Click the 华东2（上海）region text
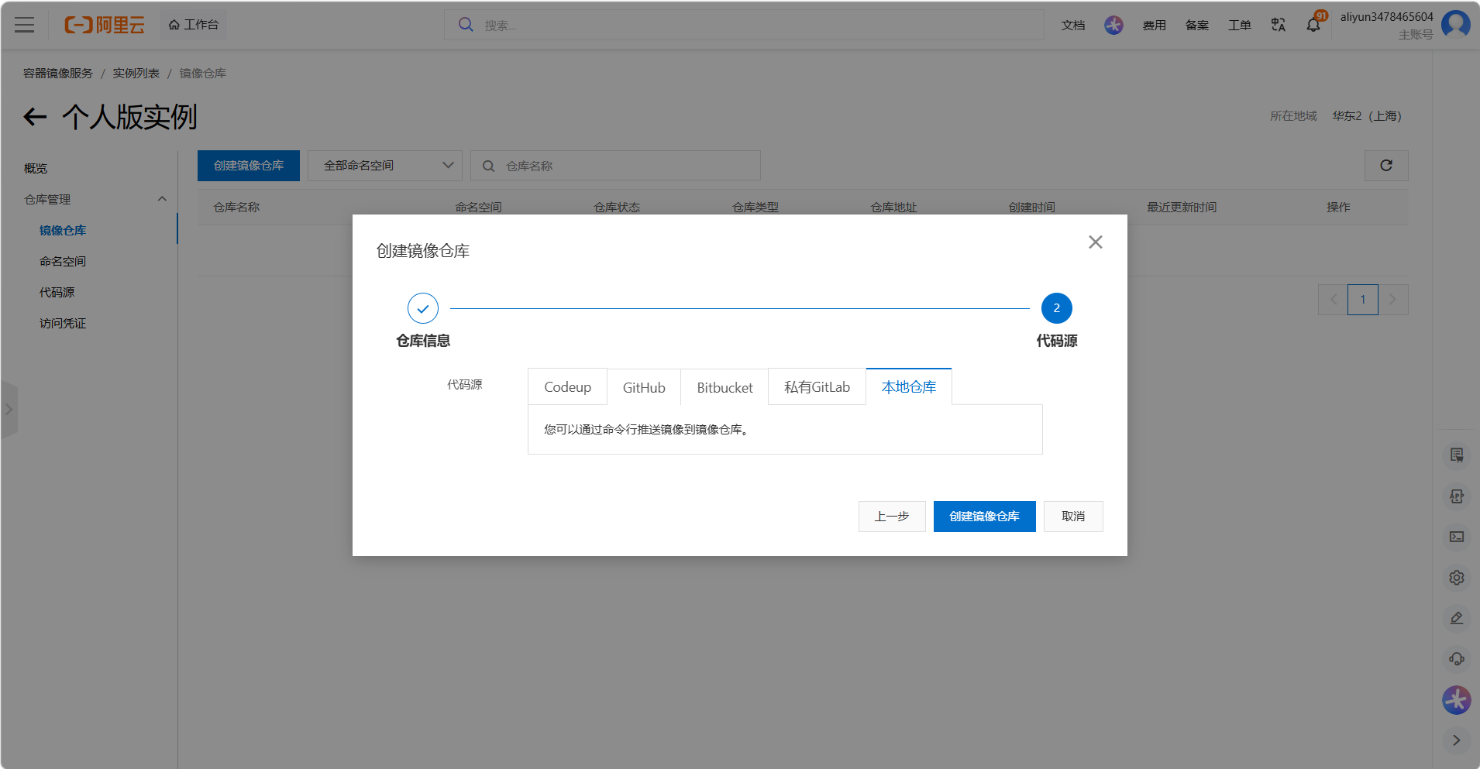Image resolution: width=1480 pixels, height=769 pixels. pos(1367,116)
